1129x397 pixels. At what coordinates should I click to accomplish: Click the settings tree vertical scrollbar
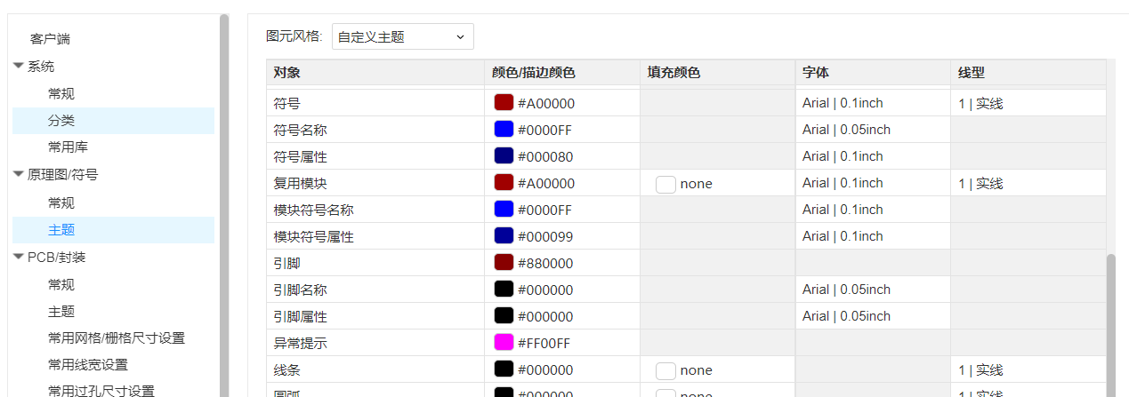tap(224, 204)
